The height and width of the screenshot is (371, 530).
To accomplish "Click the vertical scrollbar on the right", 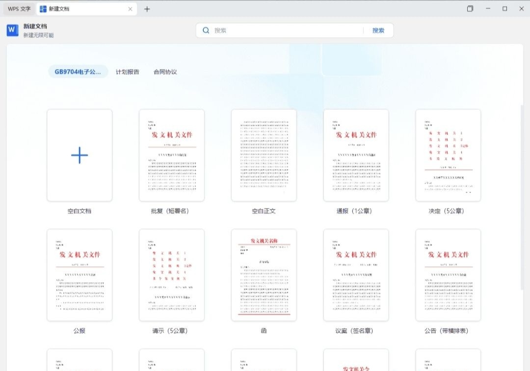I will (x=522, y=196).
